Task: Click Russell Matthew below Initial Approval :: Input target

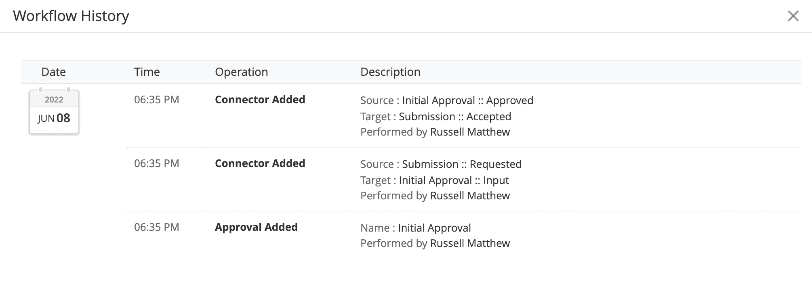Action: [470, 196]
